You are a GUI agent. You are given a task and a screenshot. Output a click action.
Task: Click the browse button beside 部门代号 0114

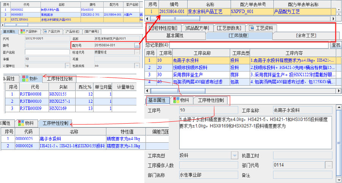(x=329, y=165)
